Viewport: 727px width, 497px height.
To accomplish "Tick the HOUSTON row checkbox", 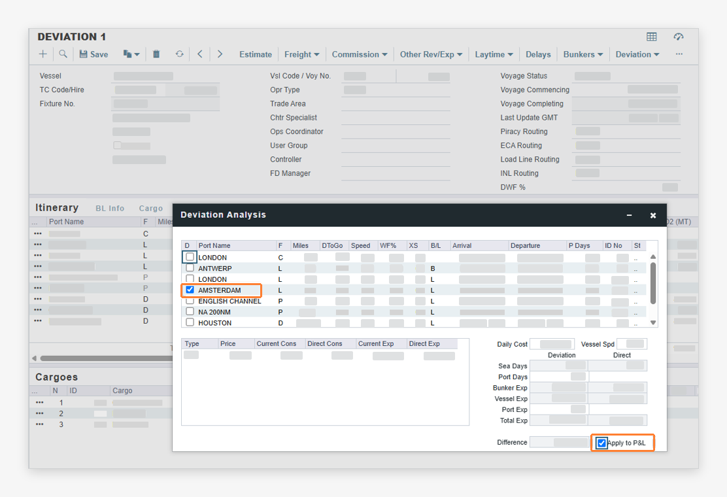I will tap(190, 322).
